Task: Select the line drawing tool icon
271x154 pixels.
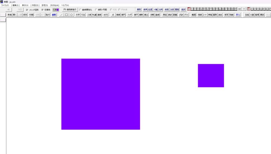Action: point(62,15)
